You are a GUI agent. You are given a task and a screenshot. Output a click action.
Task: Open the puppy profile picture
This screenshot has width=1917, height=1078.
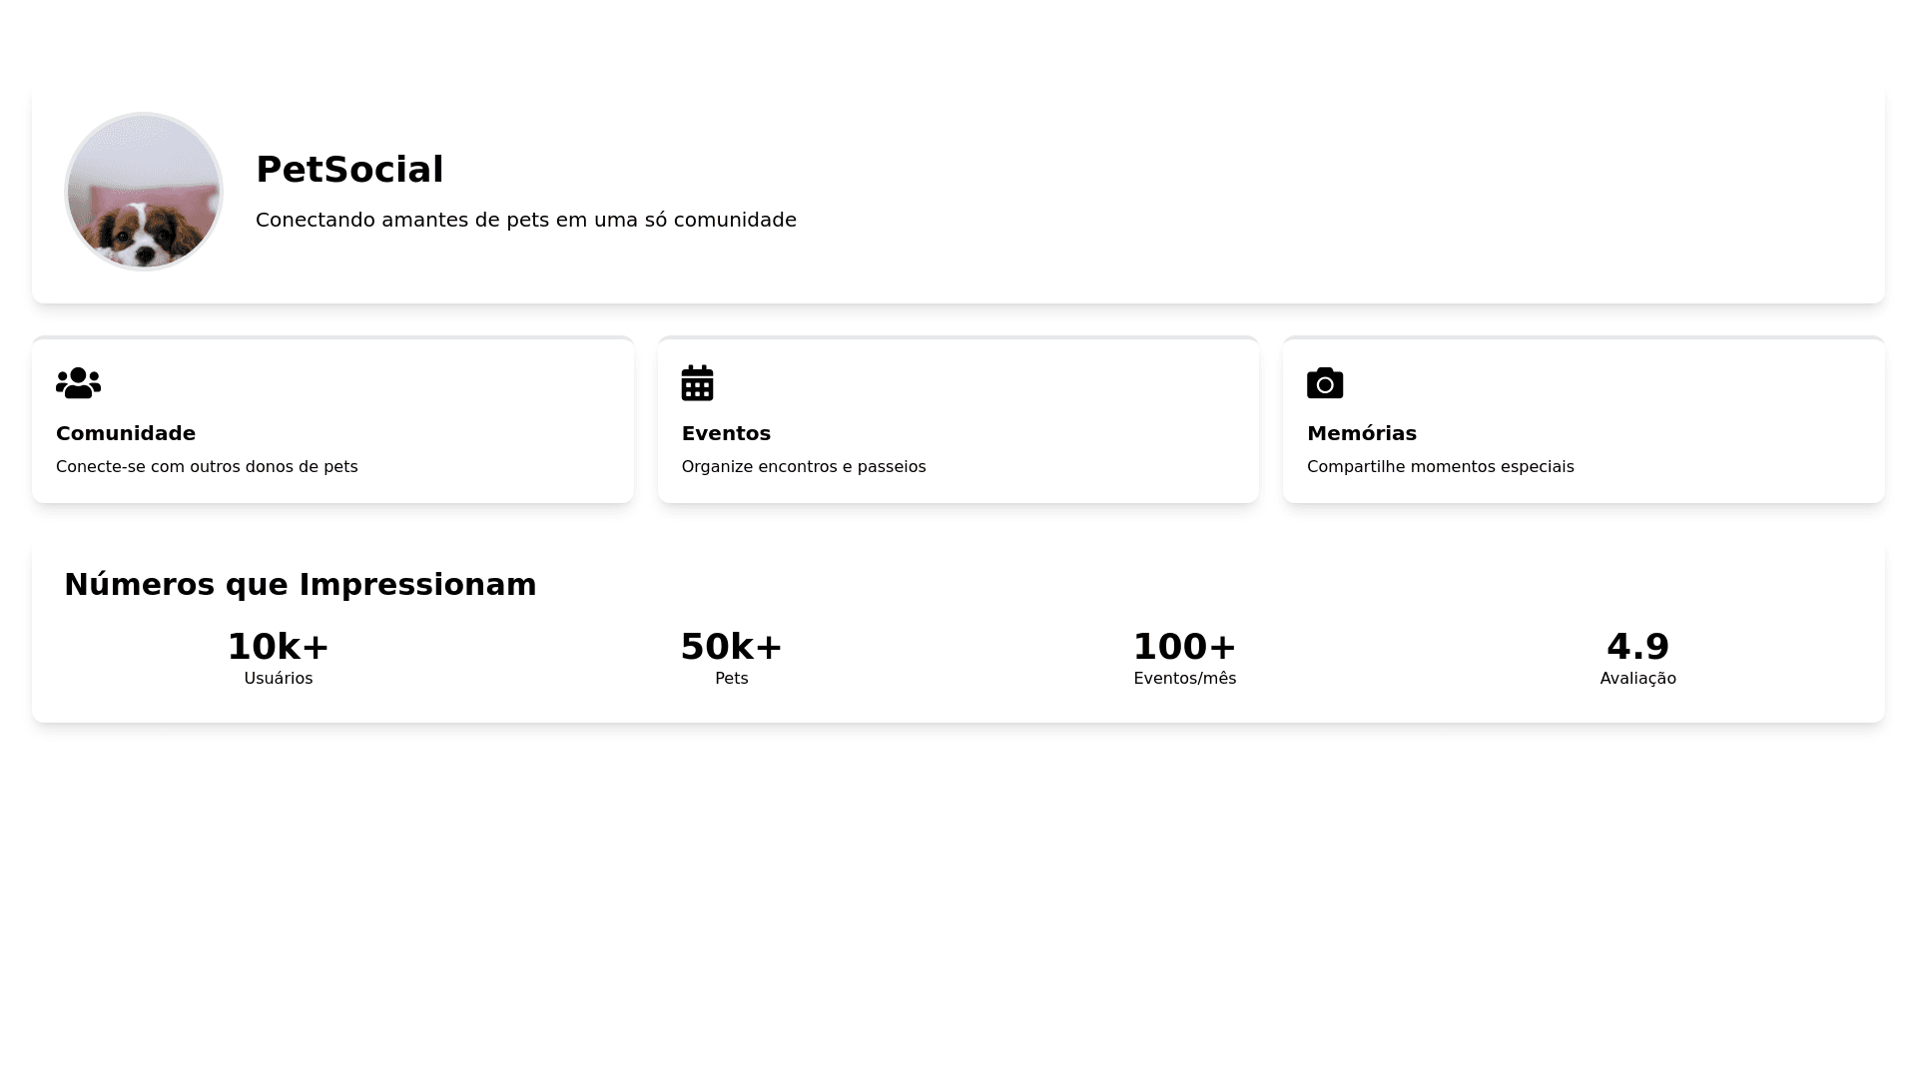(144, 192)
